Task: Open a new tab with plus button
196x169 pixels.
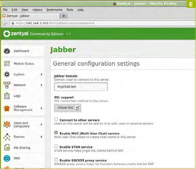Action: coord(63,16)
